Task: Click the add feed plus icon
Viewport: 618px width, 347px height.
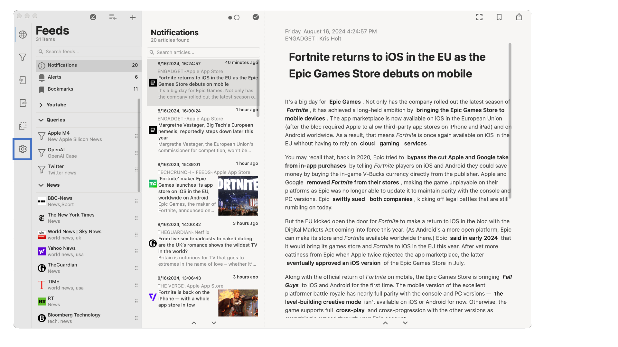Action: pos(133,17)
